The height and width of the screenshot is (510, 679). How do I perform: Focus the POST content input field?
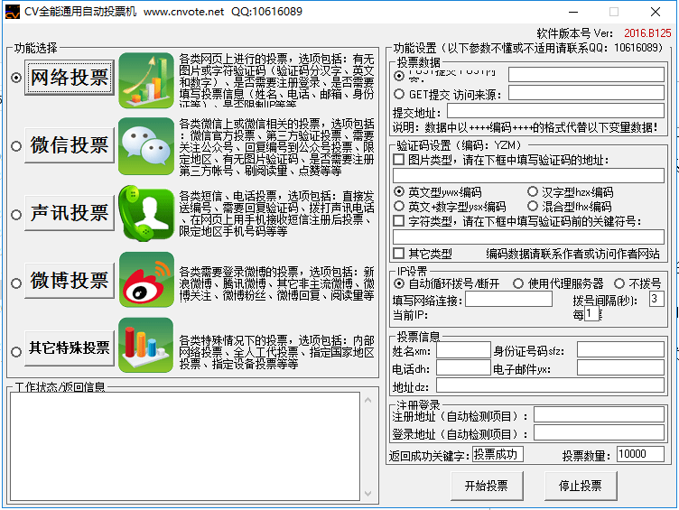click(586, 74)
